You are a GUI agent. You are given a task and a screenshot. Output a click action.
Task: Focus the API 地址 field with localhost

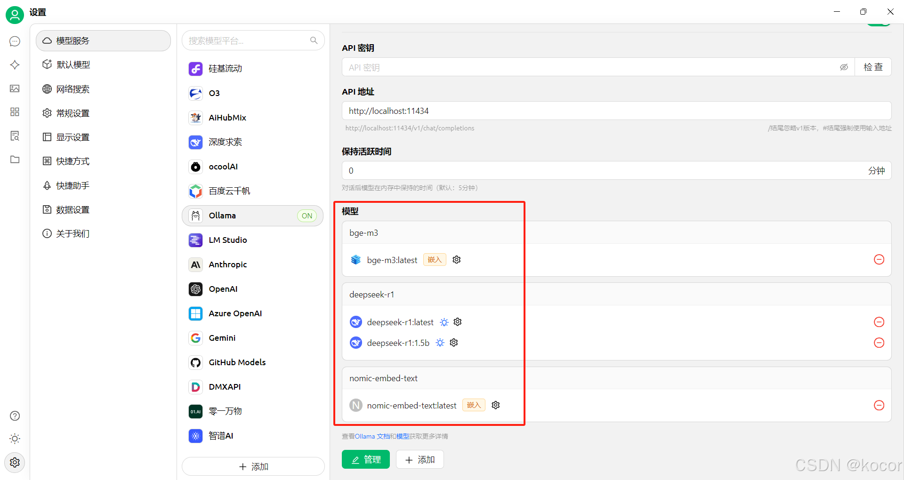(616, 111)
